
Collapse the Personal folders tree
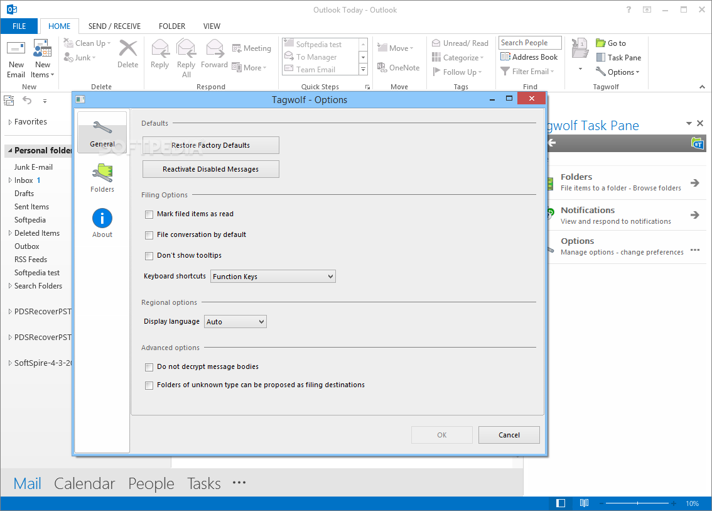[10, 150]
